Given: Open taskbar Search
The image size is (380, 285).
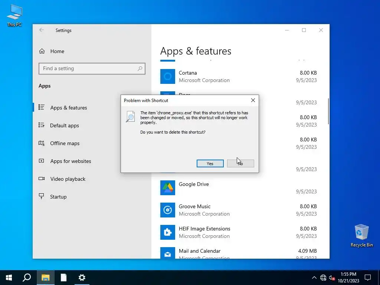Looking at the screenshot, I should [27, 278].
